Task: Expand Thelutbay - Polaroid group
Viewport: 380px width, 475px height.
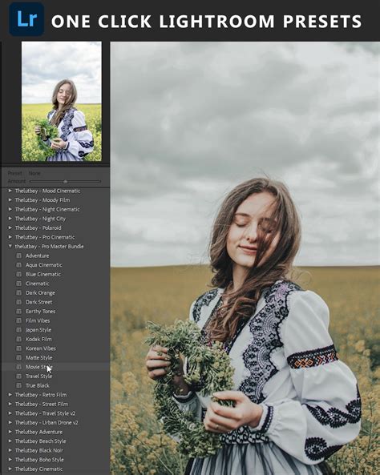Action: pos(10,227)
